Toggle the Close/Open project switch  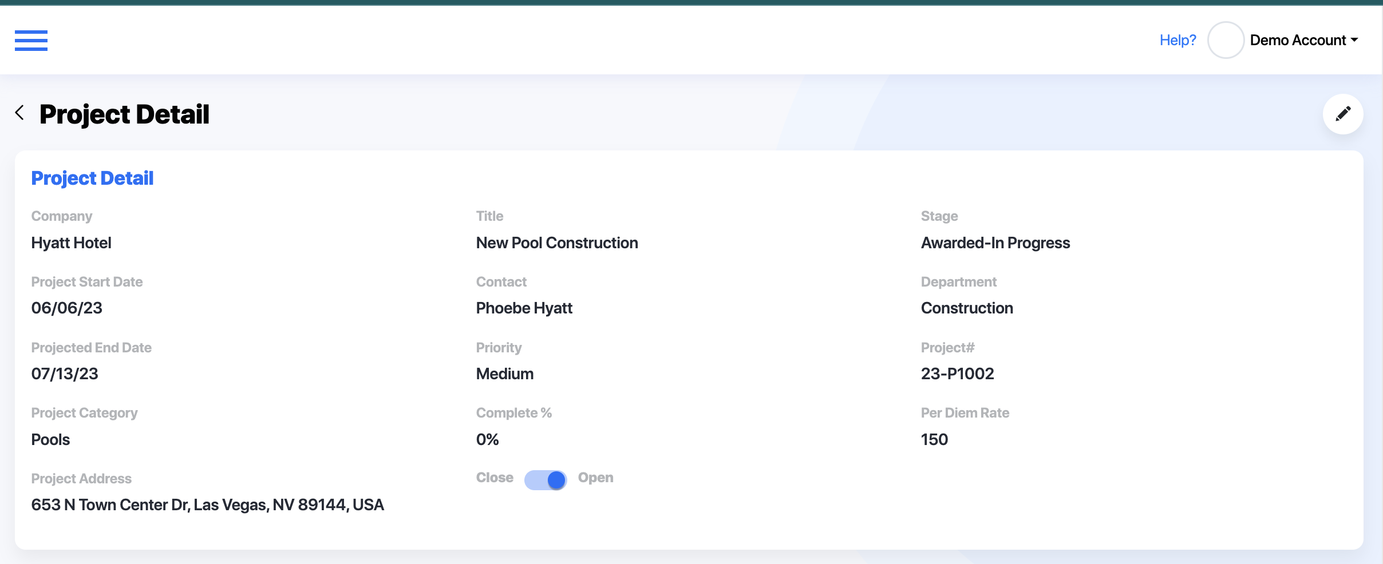(546, 480)
